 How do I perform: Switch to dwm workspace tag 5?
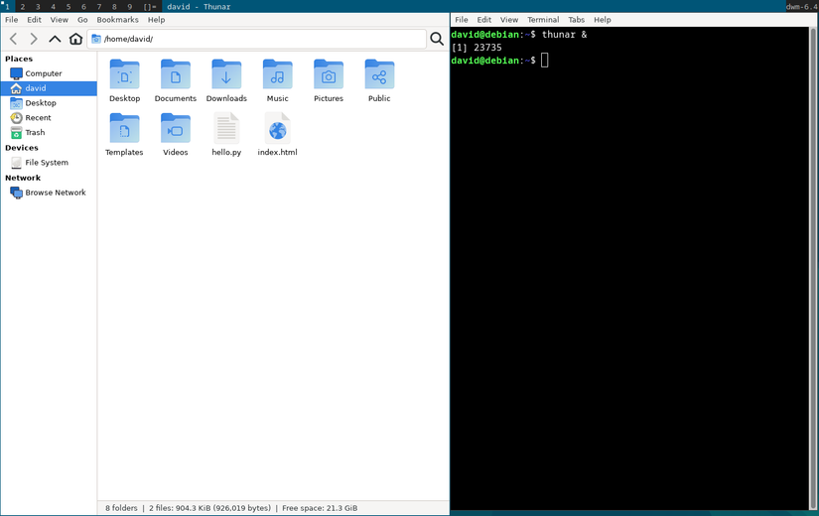click(68, 6)
